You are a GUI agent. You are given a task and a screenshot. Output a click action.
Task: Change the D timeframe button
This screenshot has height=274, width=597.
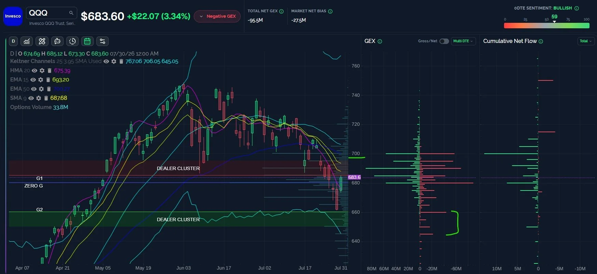point(13,41)
